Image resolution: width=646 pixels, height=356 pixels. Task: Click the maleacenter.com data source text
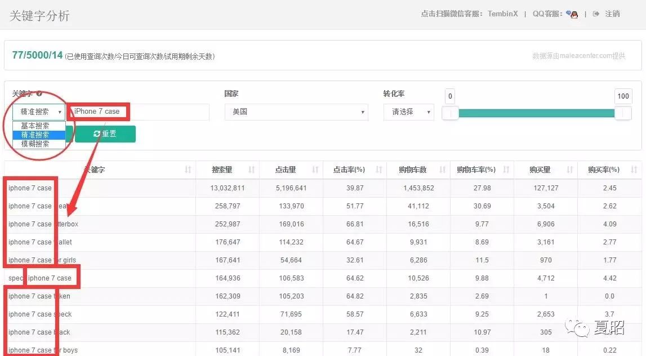point(578,56)
